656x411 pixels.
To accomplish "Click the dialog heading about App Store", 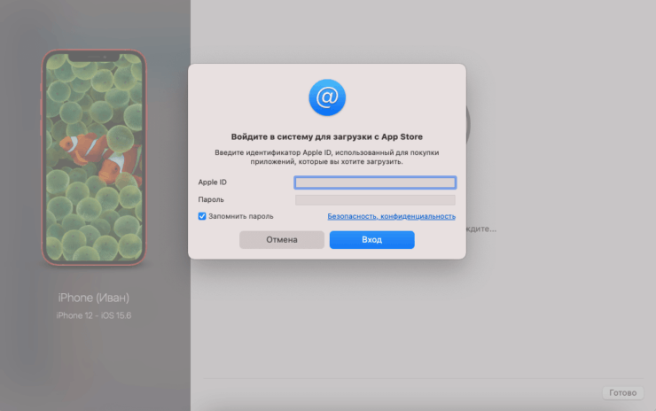I will (326, 137).
